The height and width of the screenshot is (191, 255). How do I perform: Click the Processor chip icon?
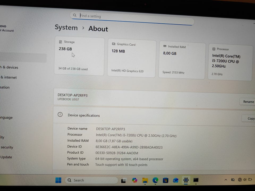214,49
